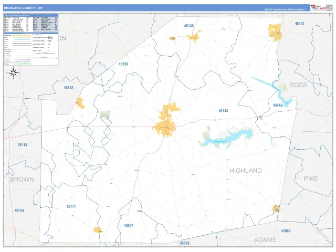Select ZIP code label 45123
The image size is (336, 252).
299,24
